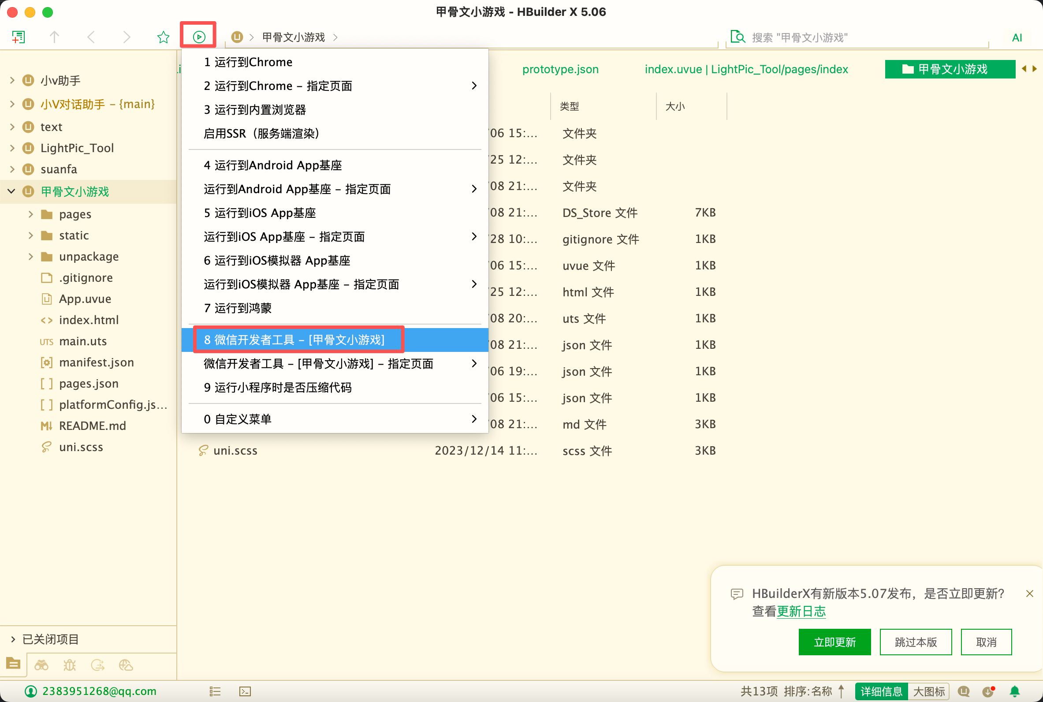This screenshot has height=702, width=1043.
Task: Expand the static folder
Action: 30,235
